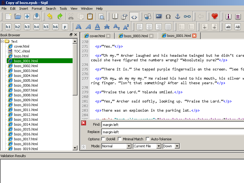Click the red heart Donate icon
This screenshot has width=244, height=183.
[x=215, y=16]
